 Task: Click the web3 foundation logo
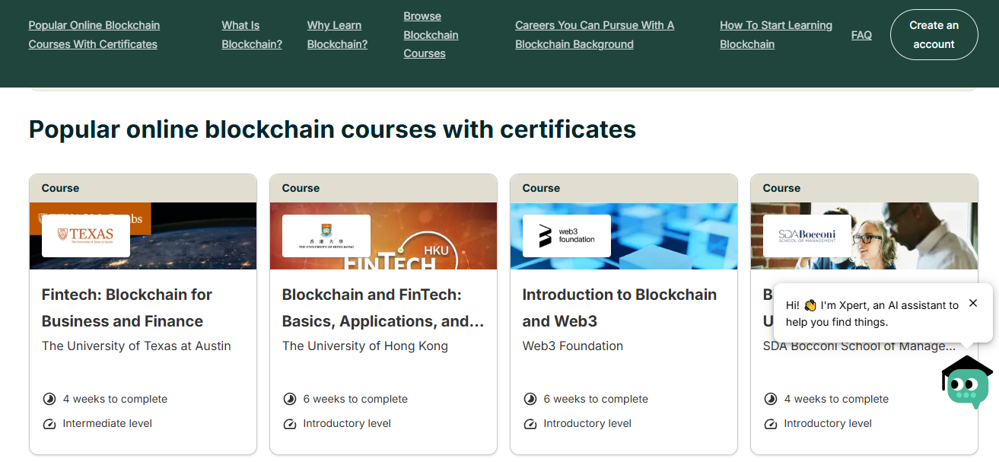click(x=567, y=235)
